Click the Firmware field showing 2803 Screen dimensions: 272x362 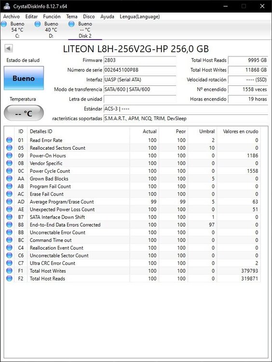140,60
